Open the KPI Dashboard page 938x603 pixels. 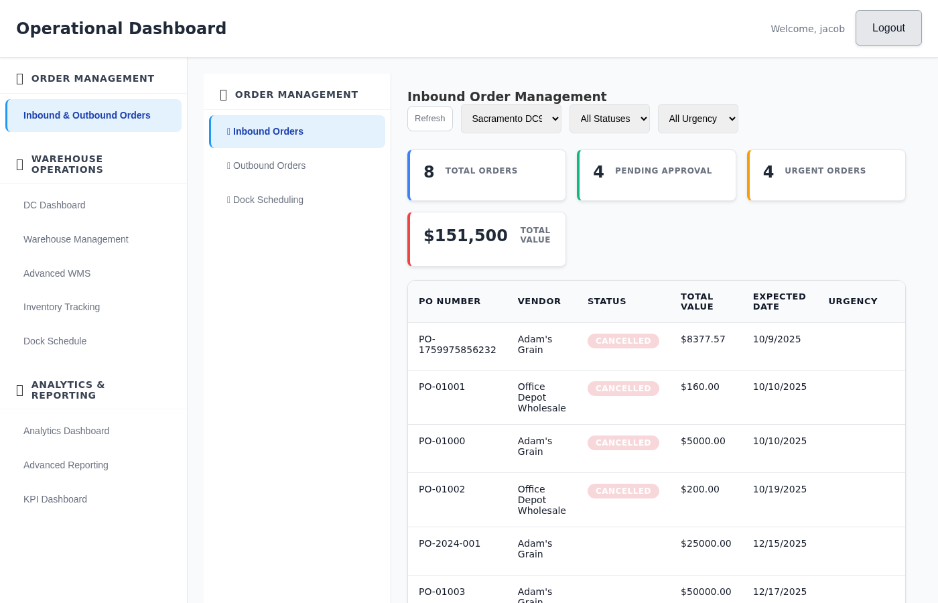[55, 499]
